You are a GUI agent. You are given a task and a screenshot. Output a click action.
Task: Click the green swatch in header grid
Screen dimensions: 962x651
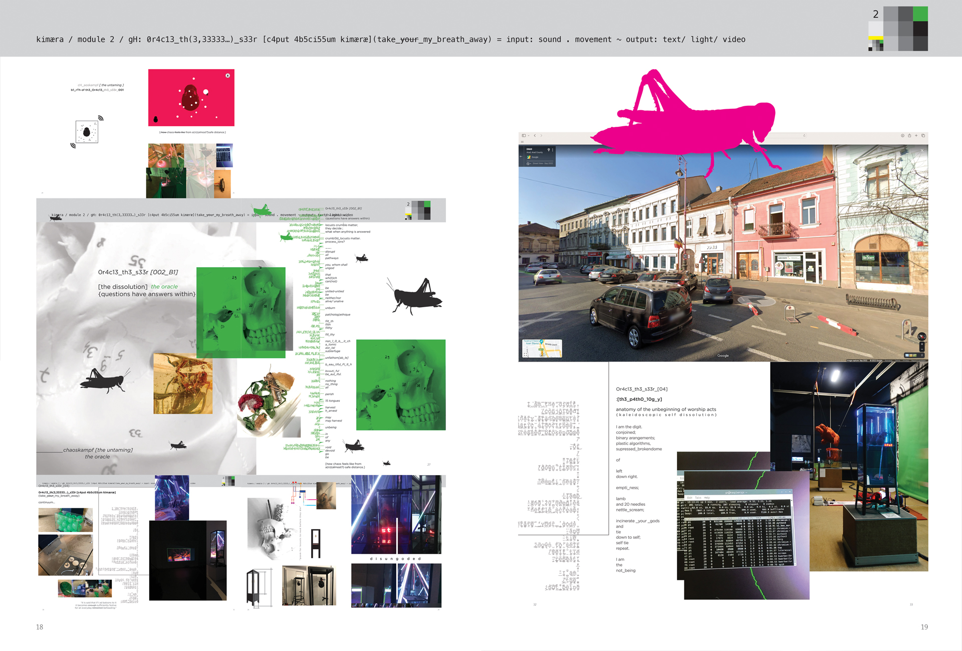(920, 14)
